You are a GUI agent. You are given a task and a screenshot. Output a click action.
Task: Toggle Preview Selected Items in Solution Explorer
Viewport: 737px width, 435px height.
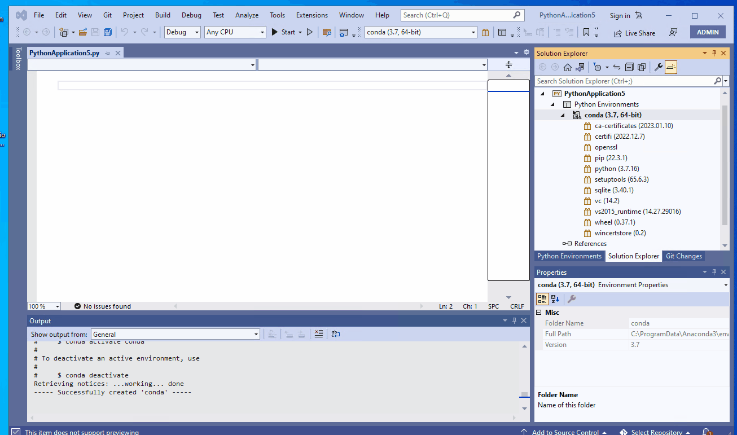click(x=670, y=67)
